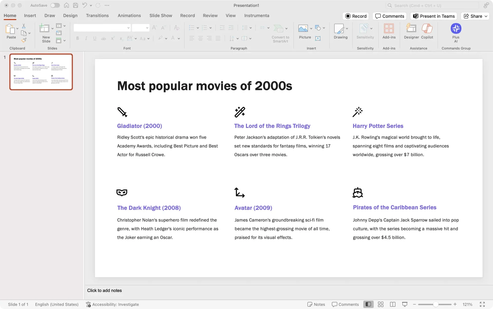
Task: Open Comments from the top-right button
Action: pyautogui.click(x=390, y=16)
